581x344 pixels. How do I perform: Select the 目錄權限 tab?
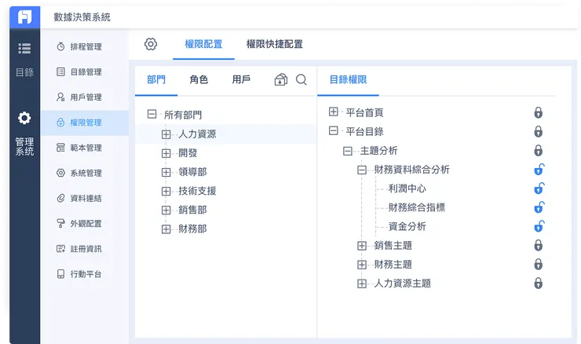pos(348,79)
